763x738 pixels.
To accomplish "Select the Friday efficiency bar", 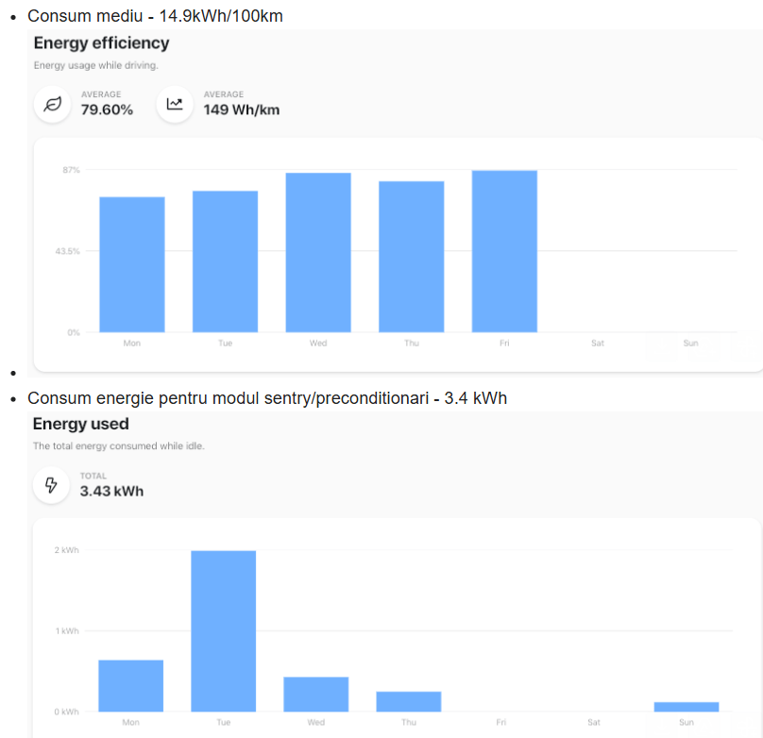I will (x=504, y=251).
